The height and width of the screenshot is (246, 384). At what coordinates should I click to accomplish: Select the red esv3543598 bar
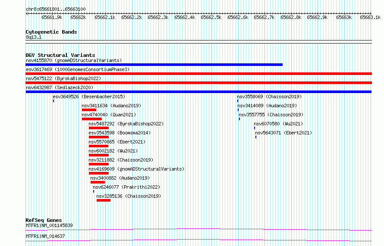[99, 137]
